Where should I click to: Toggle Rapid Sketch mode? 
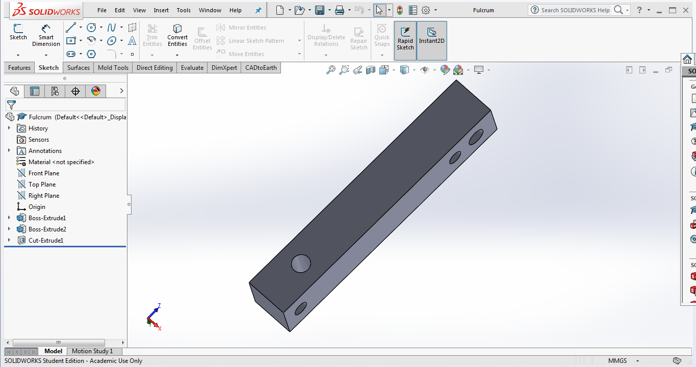pos(405,40)
